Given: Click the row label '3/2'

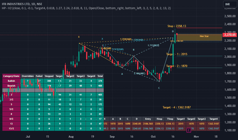Looking at the screenshot, I should pos(11,100).
